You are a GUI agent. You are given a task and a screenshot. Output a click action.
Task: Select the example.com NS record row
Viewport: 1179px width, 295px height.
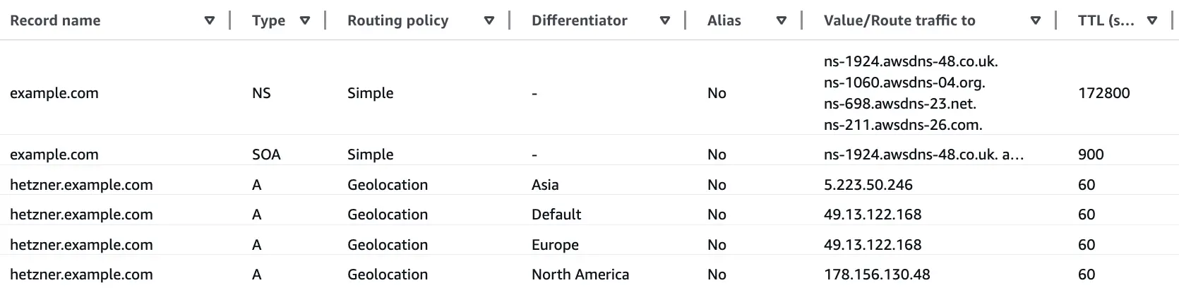coord(54,93)
